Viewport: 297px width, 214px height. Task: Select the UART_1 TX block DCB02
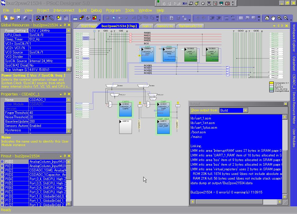[x=191, y=54]
